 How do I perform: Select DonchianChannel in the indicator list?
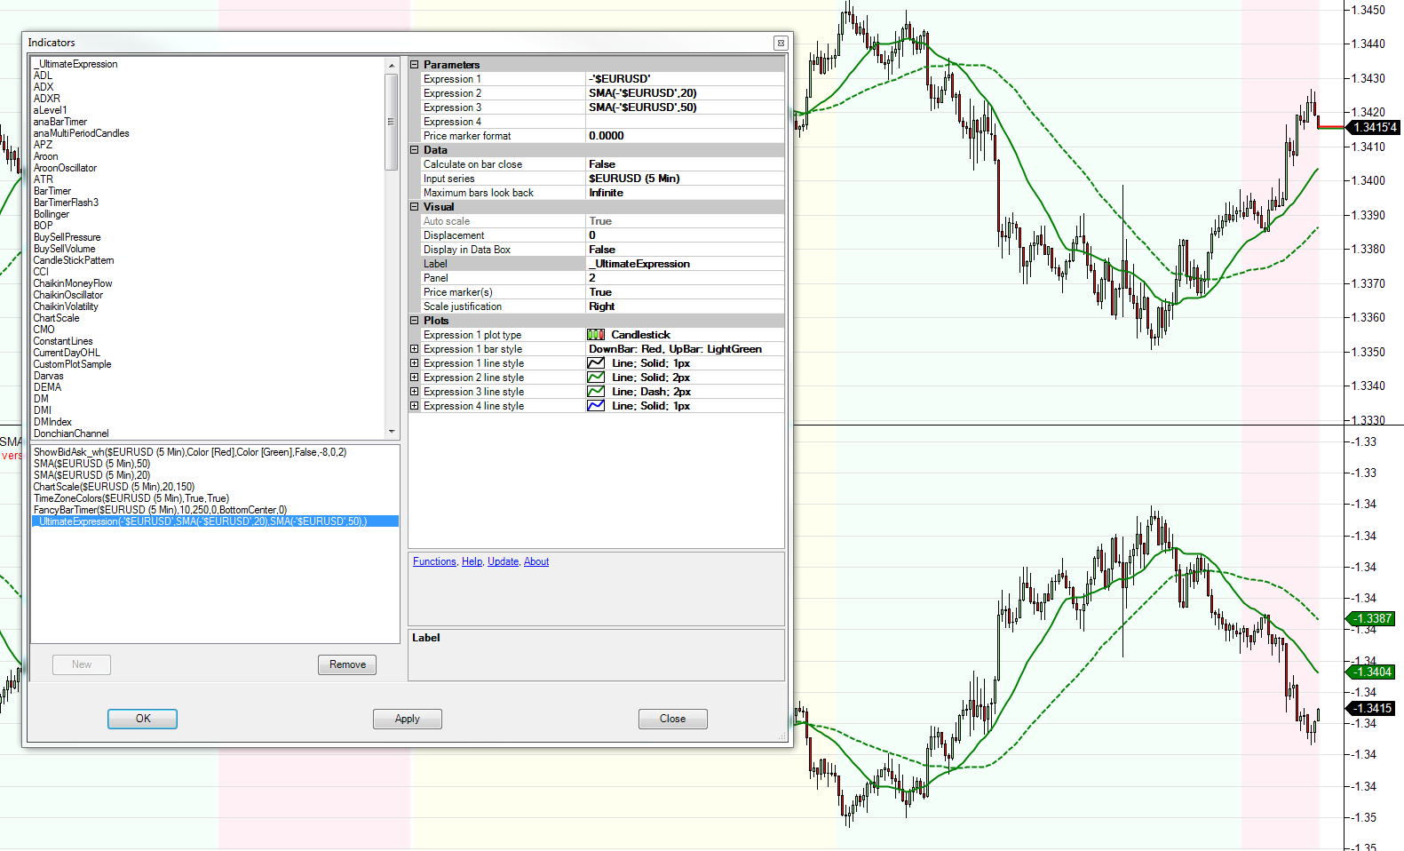(x=71, y=433)
